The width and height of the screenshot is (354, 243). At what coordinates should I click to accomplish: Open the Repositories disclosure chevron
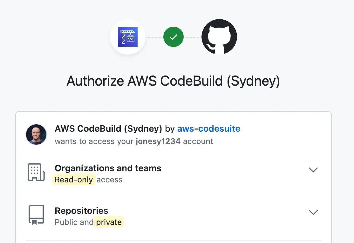[313, 213]
